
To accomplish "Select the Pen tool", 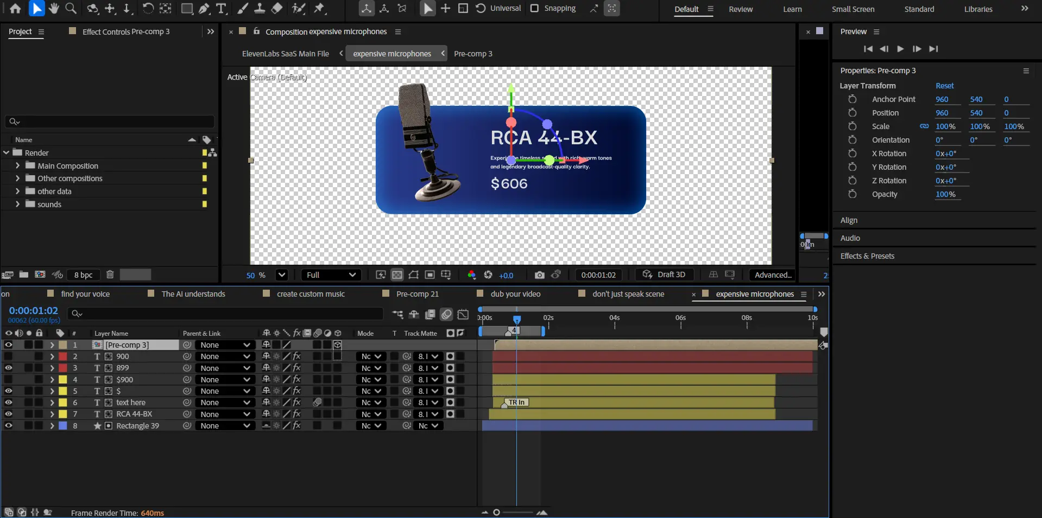I will coord(204,9).
